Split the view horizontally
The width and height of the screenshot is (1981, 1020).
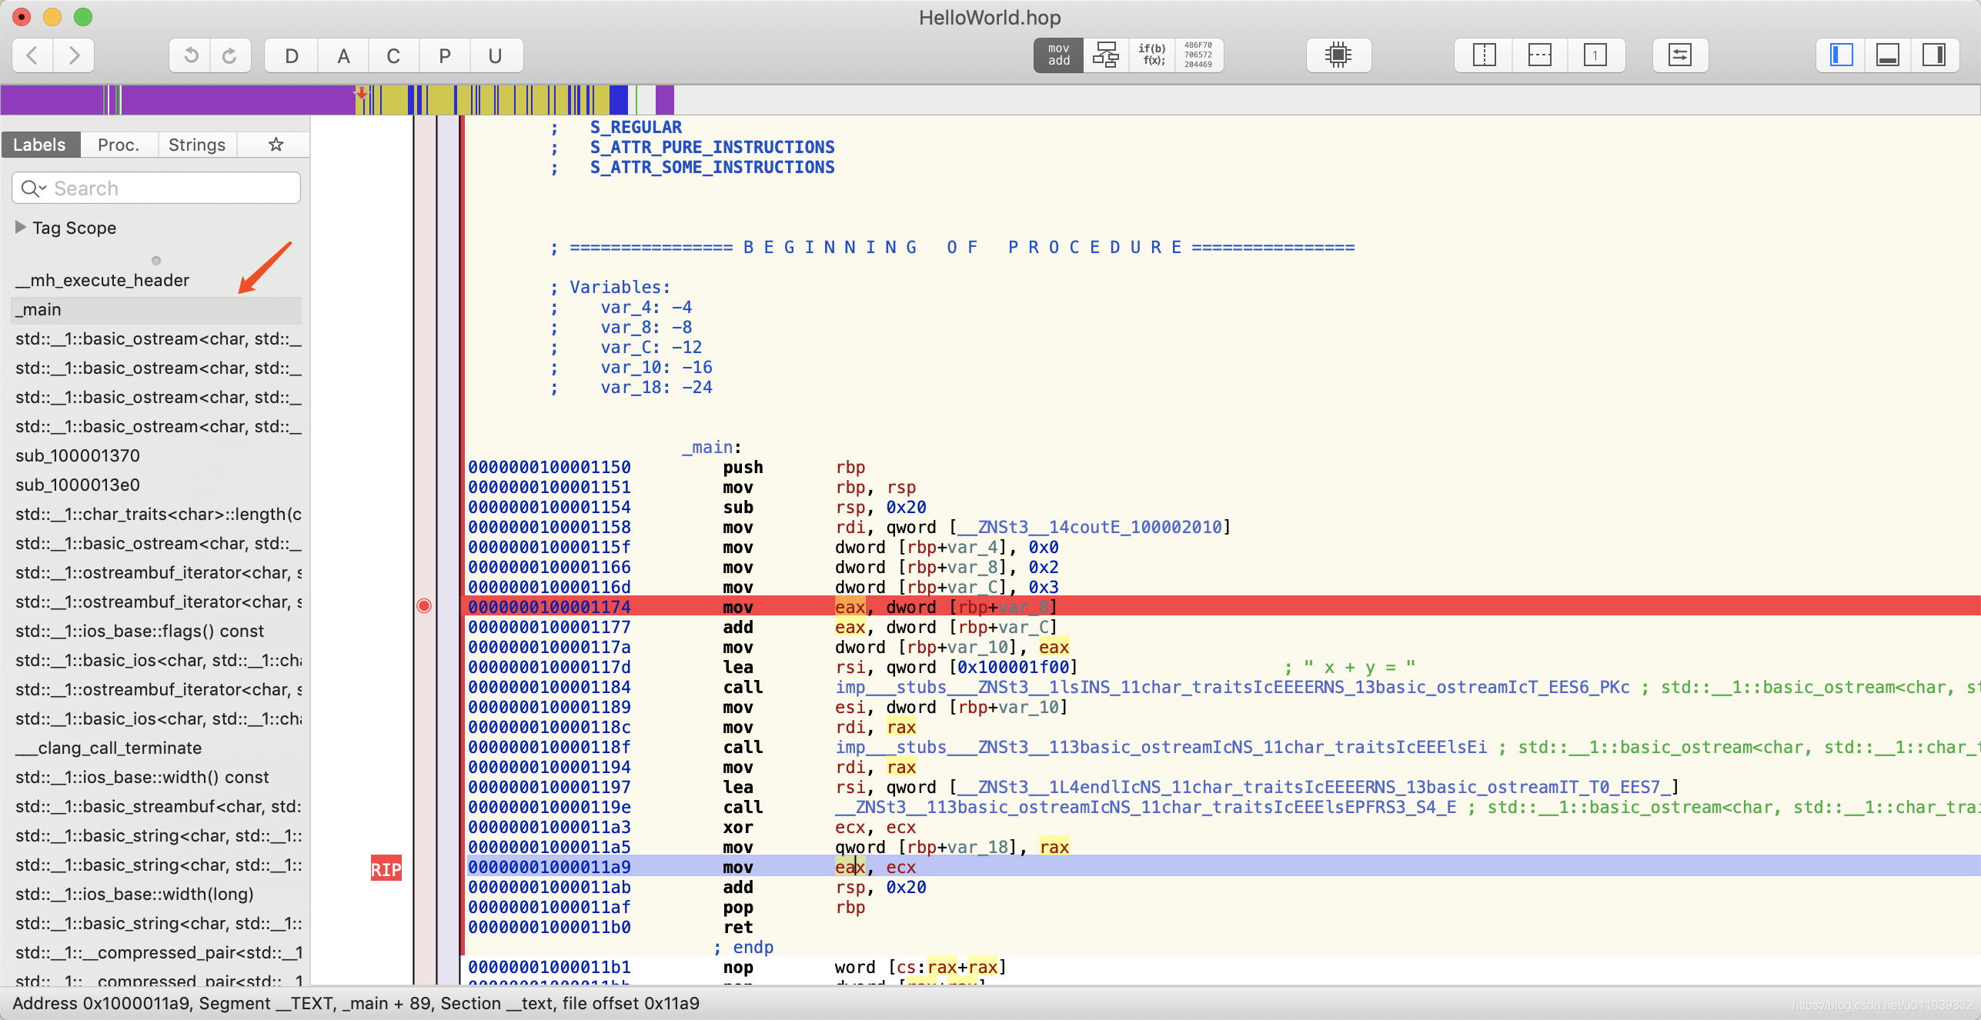tap(1539, 55)
